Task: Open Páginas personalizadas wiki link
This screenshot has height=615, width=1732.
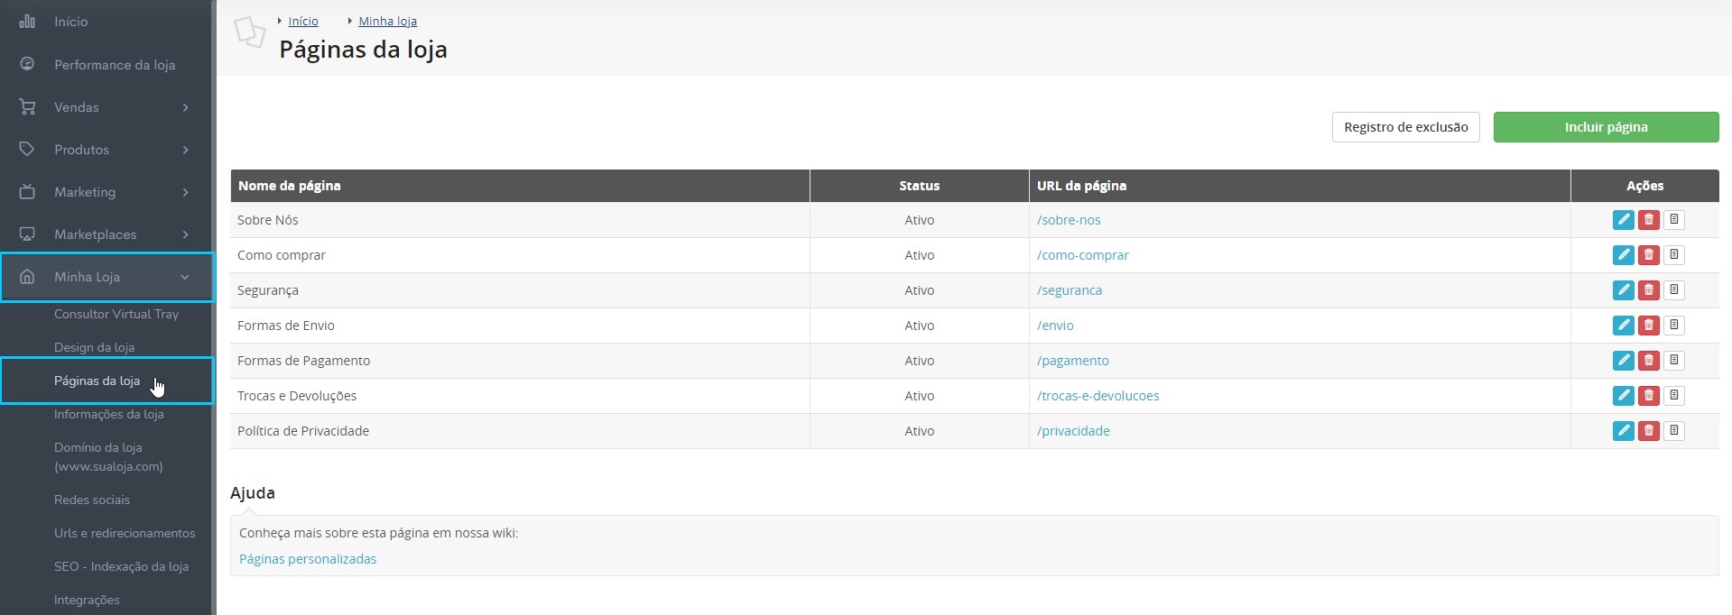Action: click(308, 559)
